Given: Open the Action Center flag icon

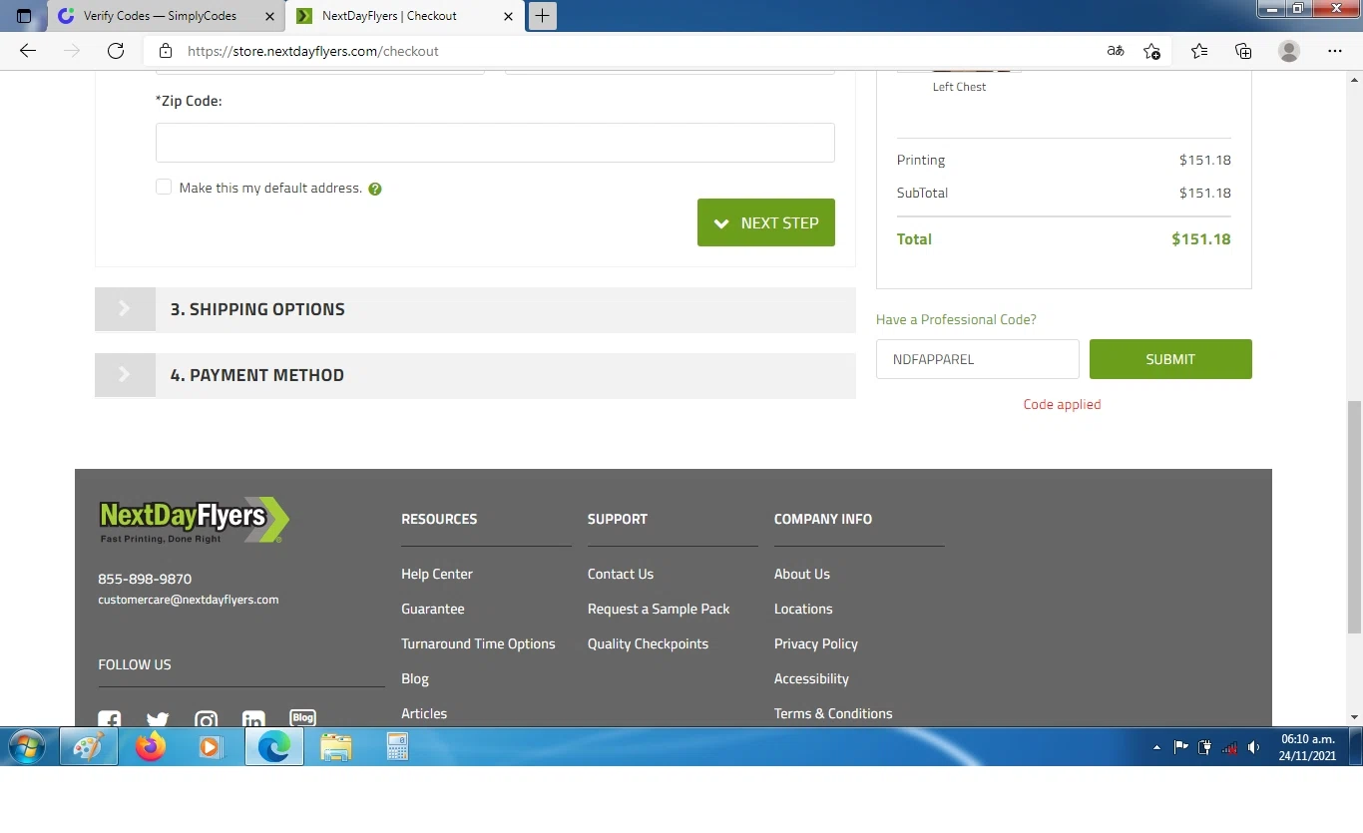Looking at the screenshot, I should (x=1180, y=747).
